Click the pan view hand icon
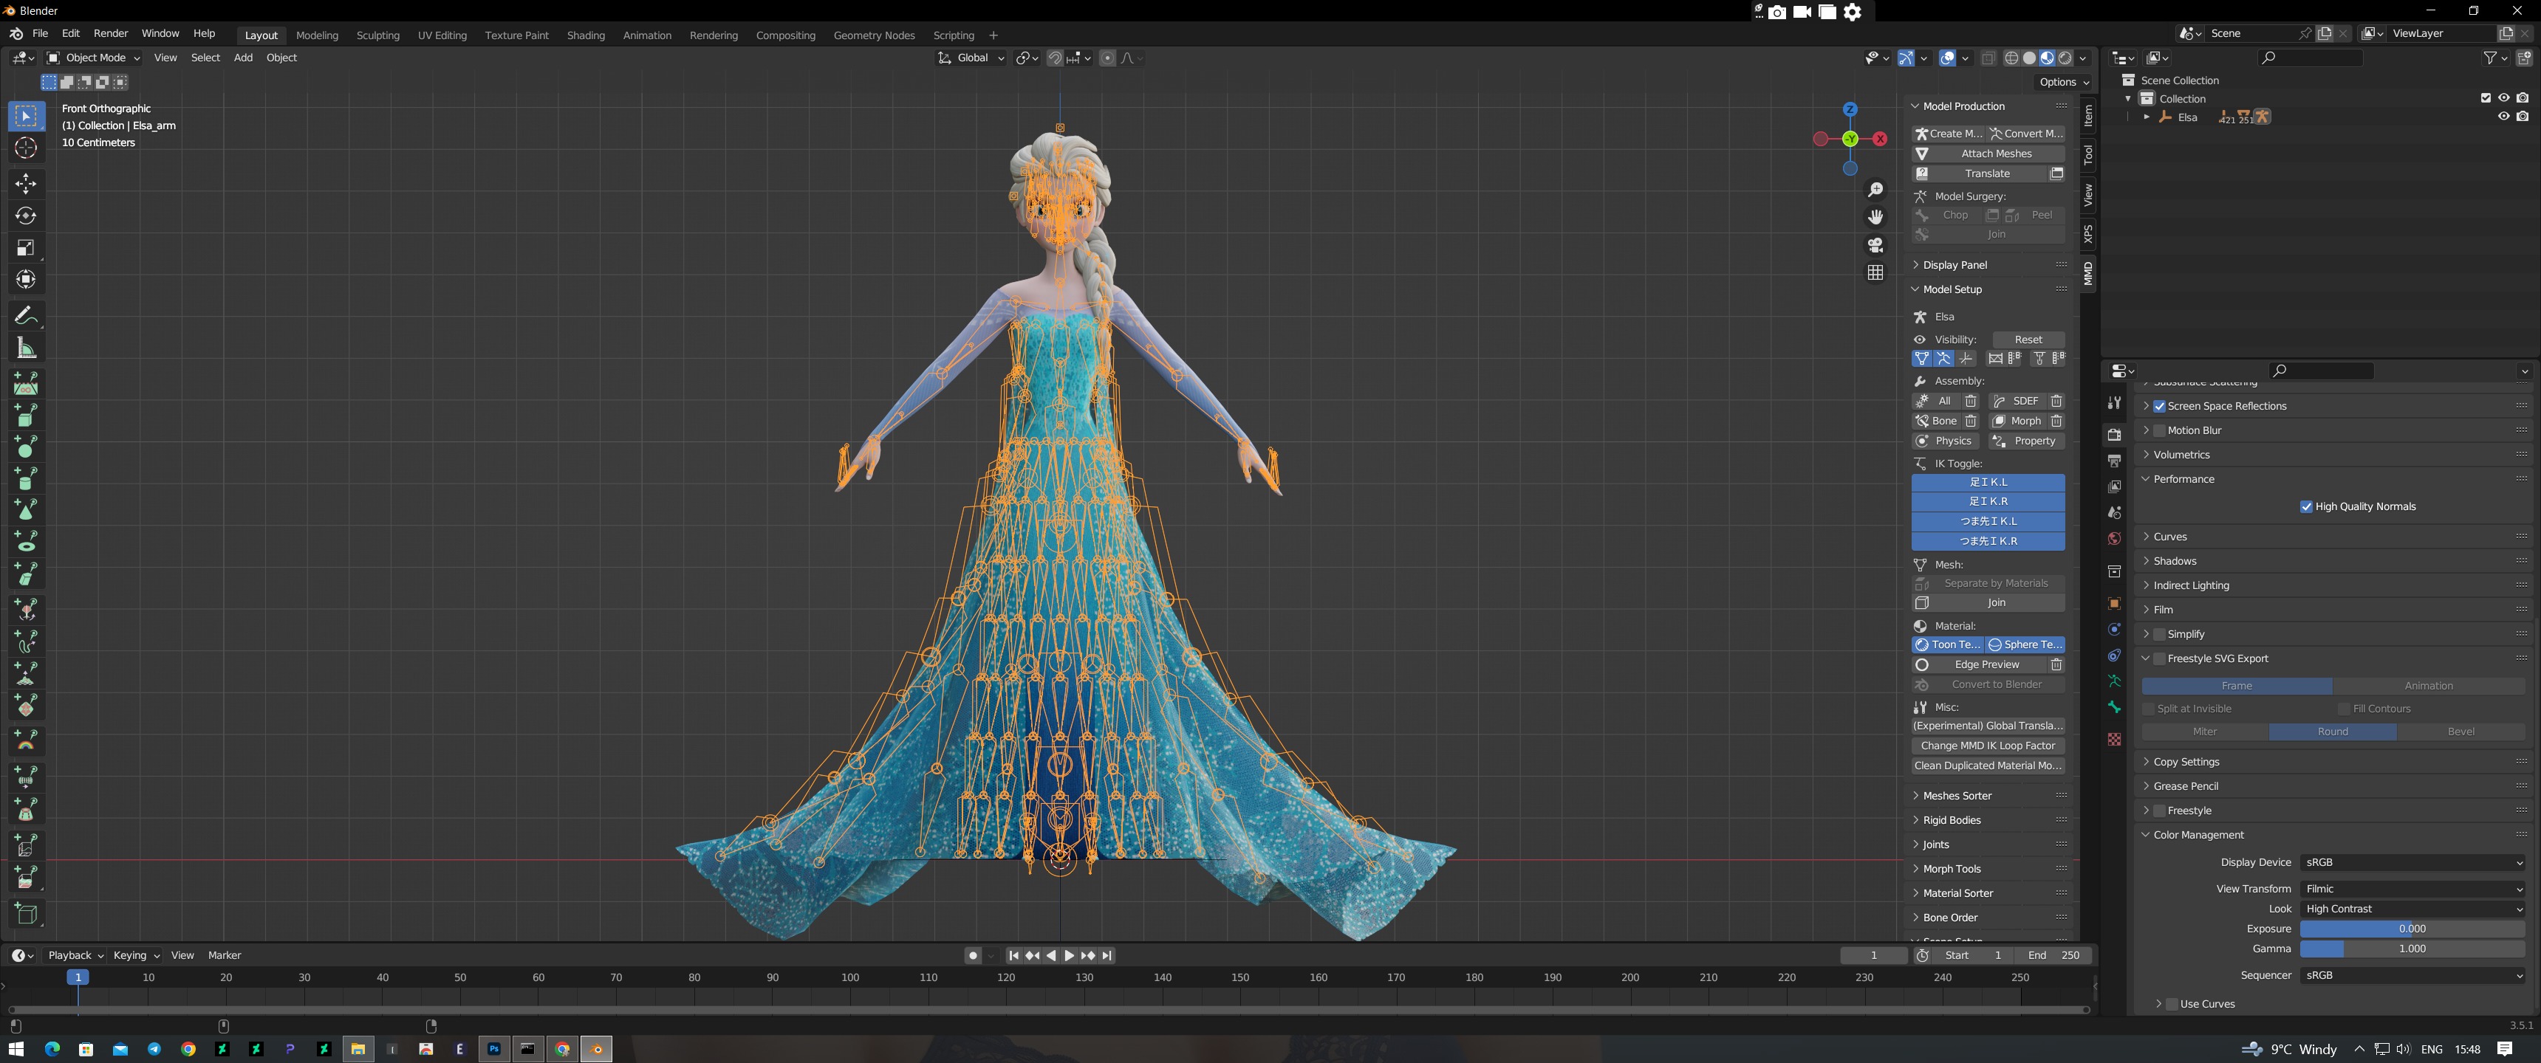2541x1063 pixels. (x=1875, y=217)
